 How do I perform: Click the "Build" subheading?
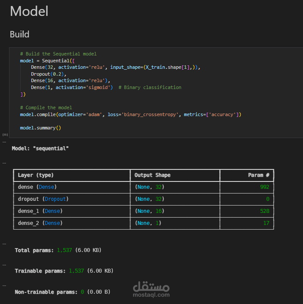point(20,34)
